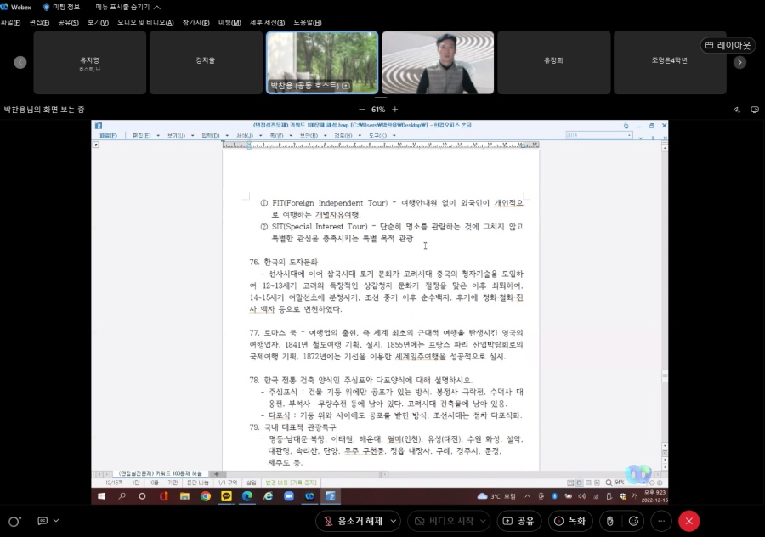
Task: Open more options via the "..." icon
Action: click(662, 521)
